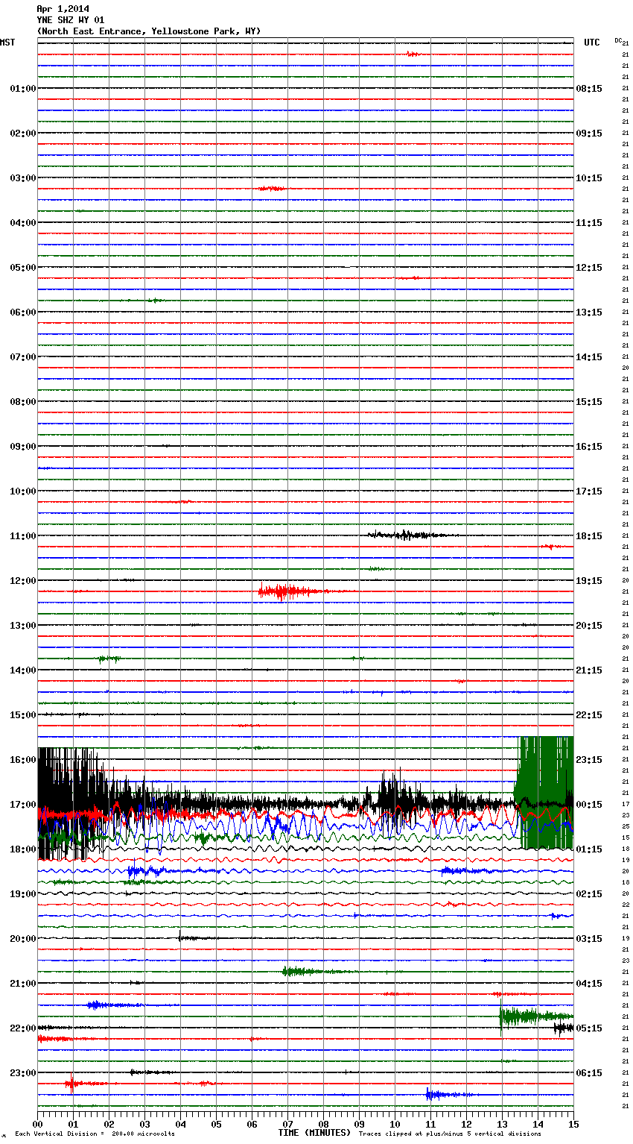Select the 20:00 MST time label

23,939
